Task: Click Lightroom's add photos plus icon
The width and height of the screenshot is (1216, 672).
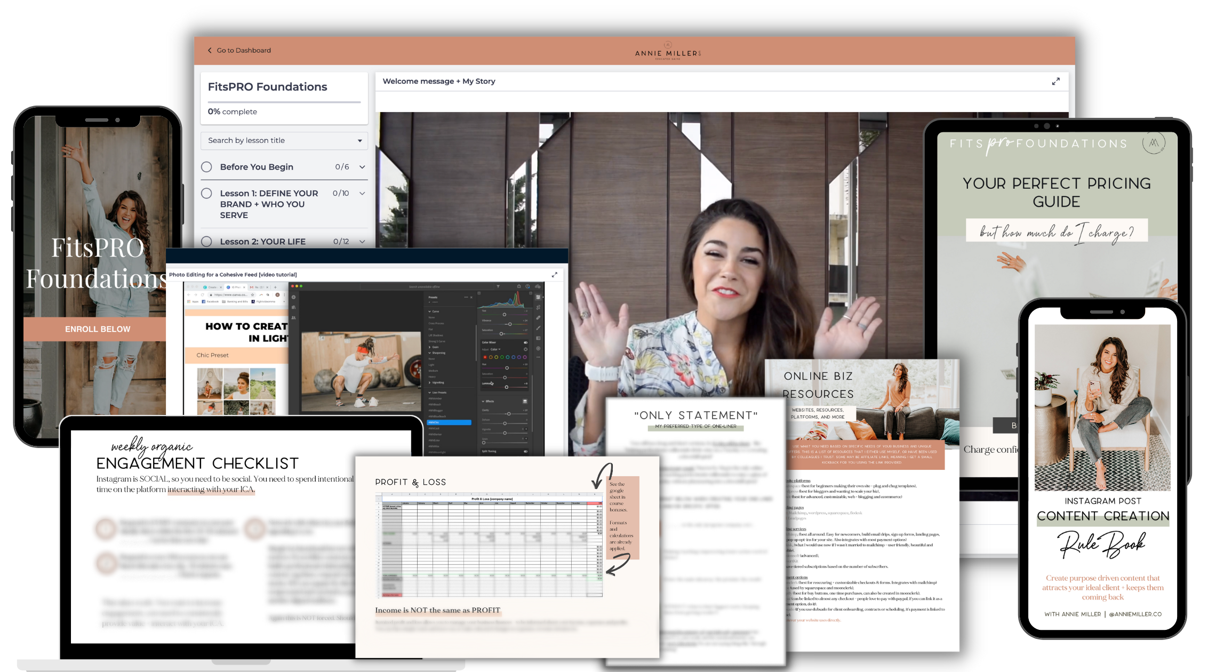Action: [294, 297]
